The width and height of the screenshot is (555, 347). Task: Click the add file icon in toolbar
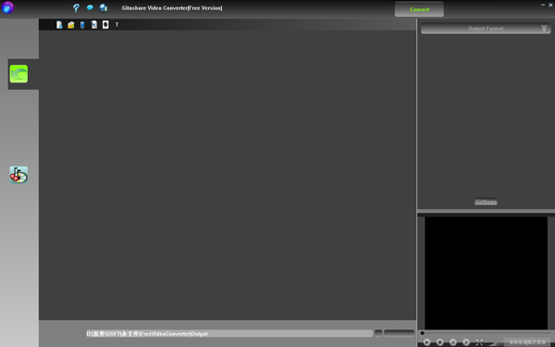click(59, 24)
